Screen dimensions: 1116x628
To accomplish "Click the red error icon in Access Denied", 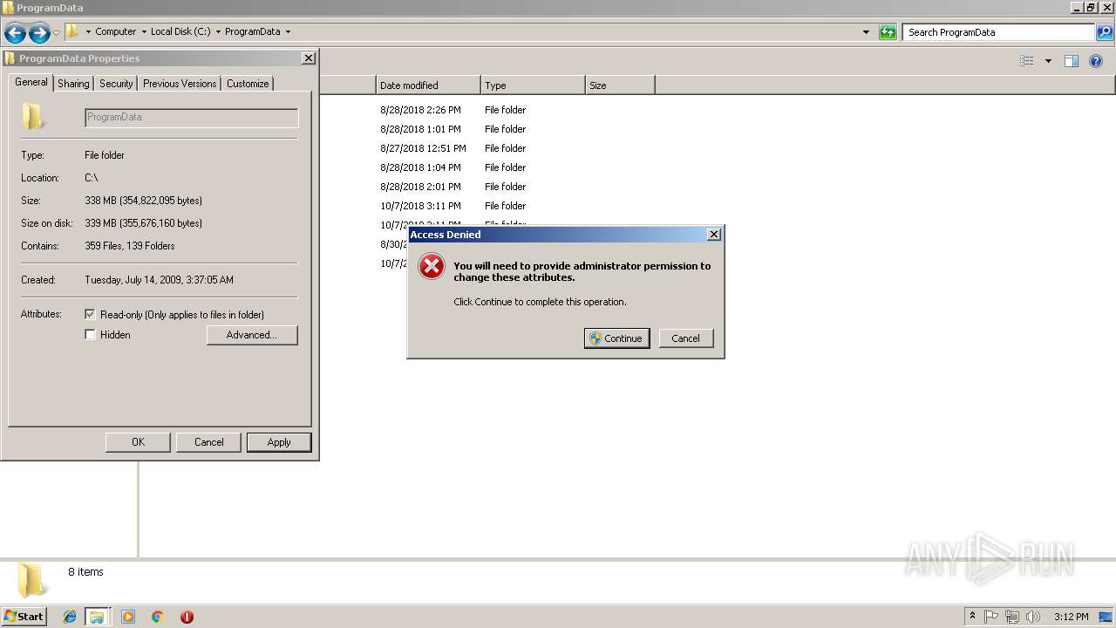I will click(x=432, y=266).
